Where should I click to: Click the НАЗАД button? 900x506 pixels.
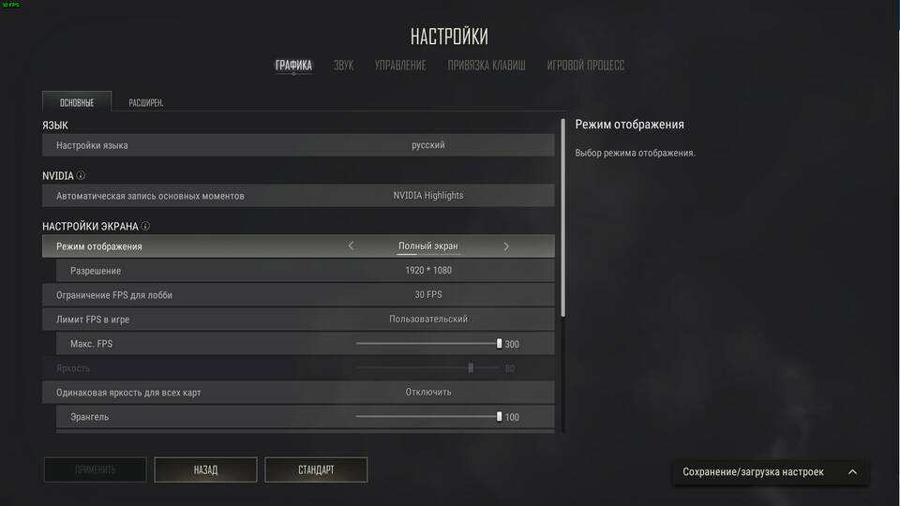[205, 469]
